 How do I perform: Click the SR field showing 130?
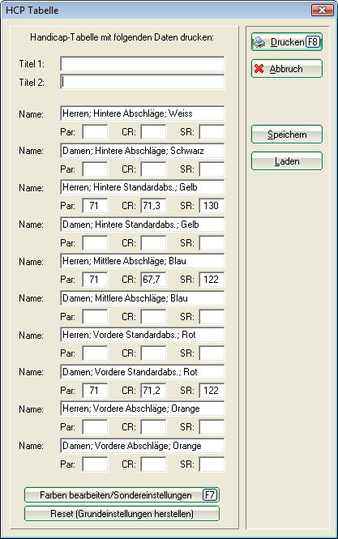pyautogui.click(x=212, y=206)
